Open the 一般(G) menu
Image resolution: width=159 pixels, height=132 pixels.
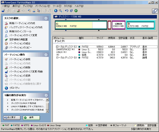[x=6, y=6]
